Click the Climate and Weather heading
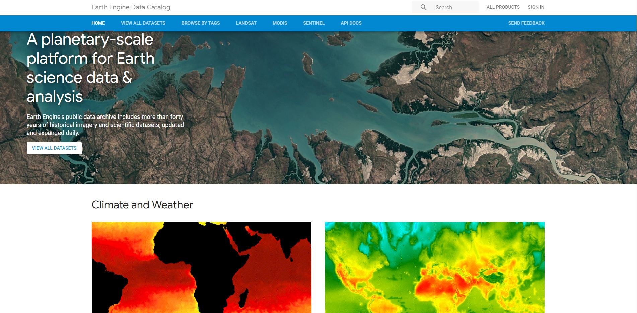The width and height of the screenshot is (637, 313). [x=142, y=205]
